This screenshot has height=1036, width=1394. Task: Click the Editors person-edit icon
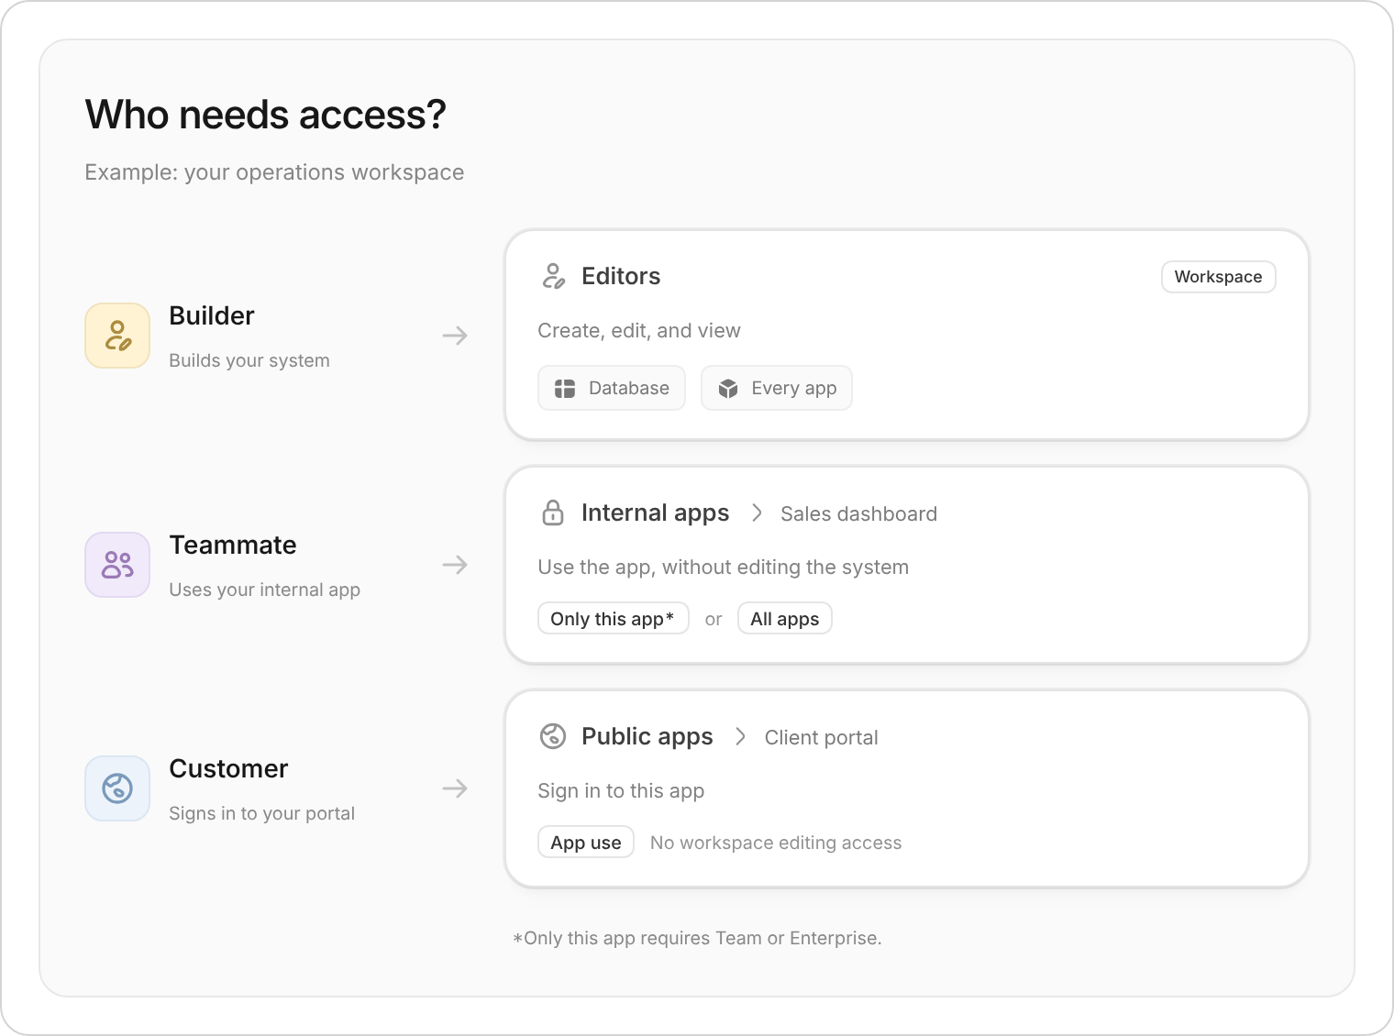[x=554, y=276]
